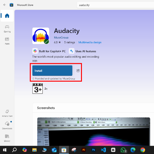Open WhatsApp from the taskbar
This screenshot has height=154, width=154.
[124, 150]
